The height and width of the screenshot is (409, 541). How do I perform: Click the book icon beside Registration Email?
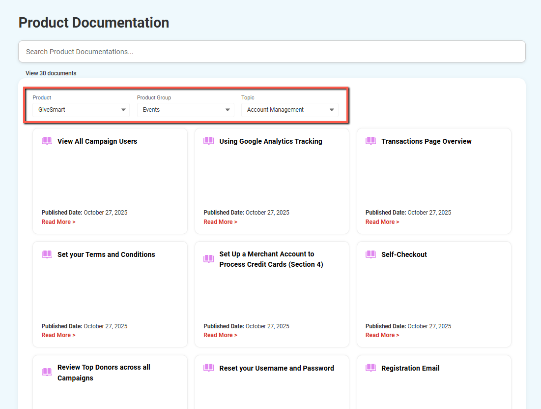click(371, 368)
